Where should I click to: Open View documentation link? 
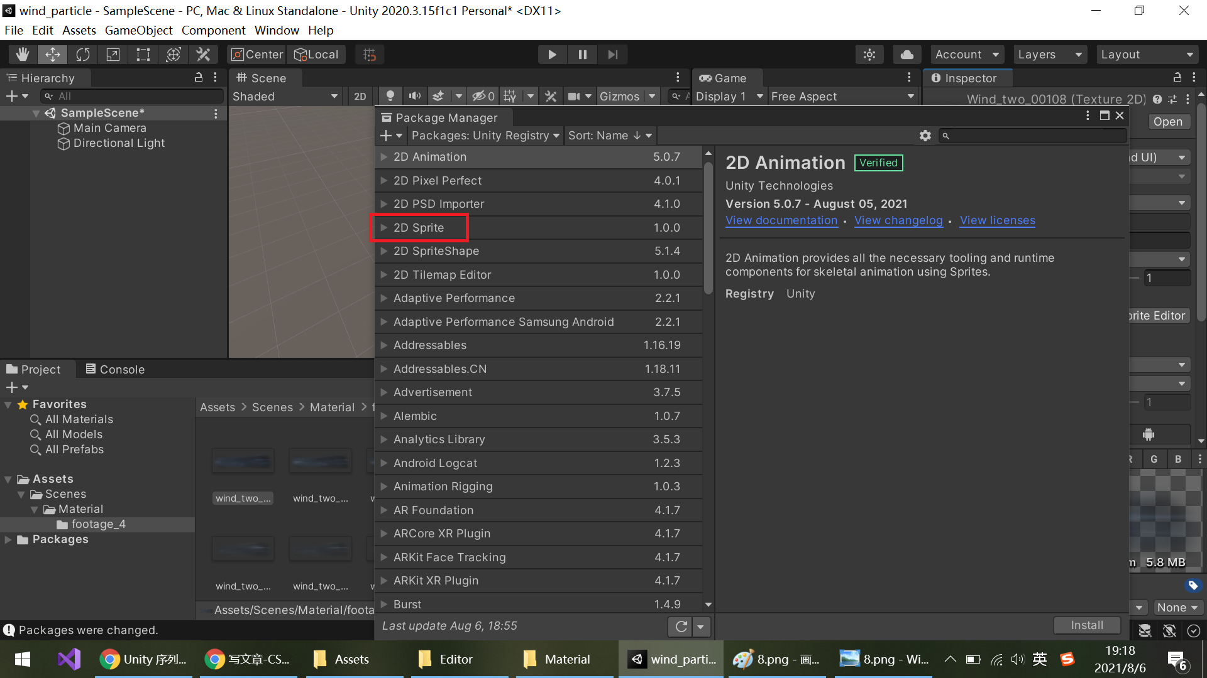[781, 220]
